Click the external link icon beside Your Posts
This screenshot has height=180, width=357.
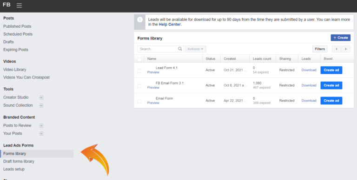coord(41,134)
